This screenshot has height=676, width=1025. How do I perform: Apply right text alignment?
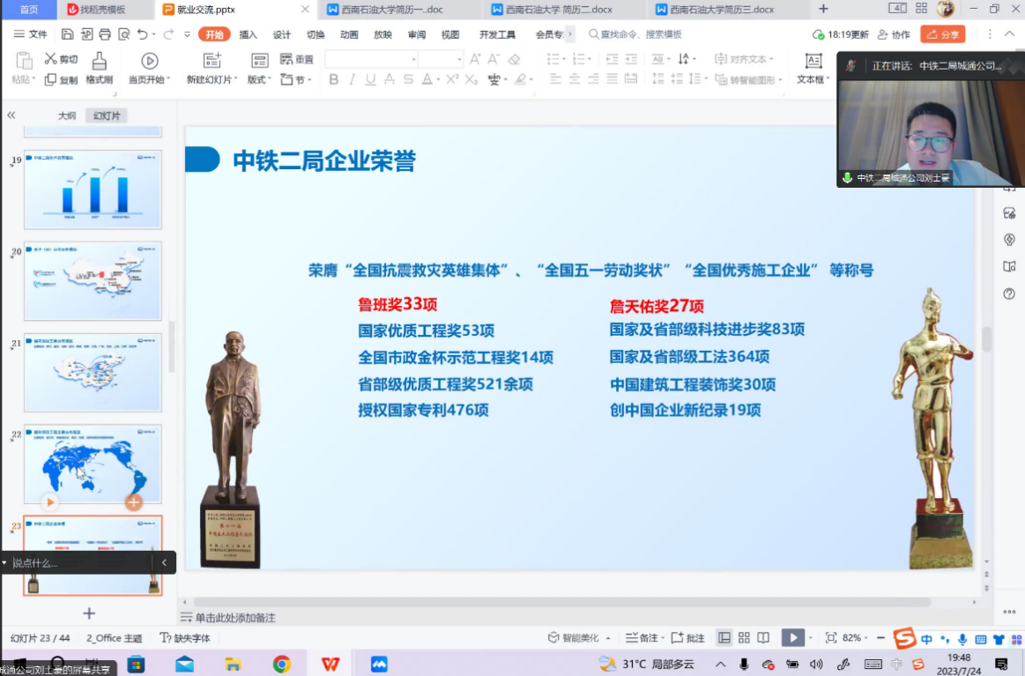tap(593, 79)
